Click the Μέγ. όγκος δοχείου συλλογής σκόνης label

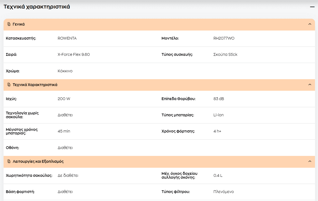pos(179,175)
